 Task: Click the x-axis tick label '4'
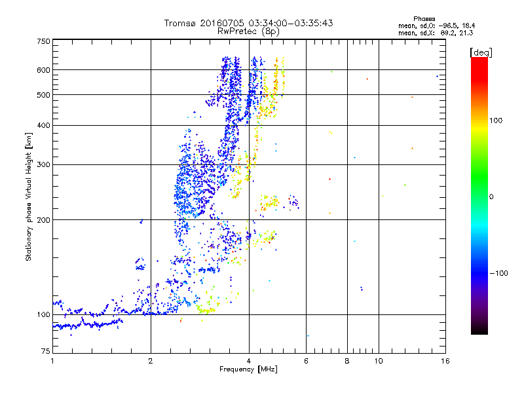click(249, 361)
